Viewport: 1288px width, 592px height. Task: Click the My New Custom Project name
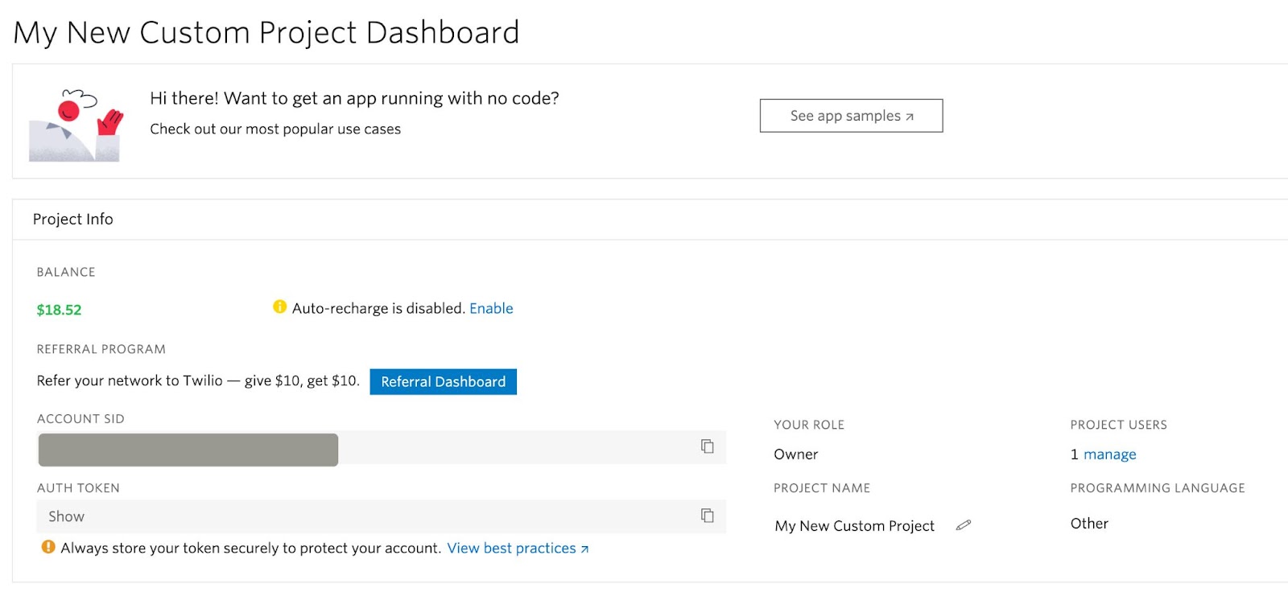coord(854,526)
